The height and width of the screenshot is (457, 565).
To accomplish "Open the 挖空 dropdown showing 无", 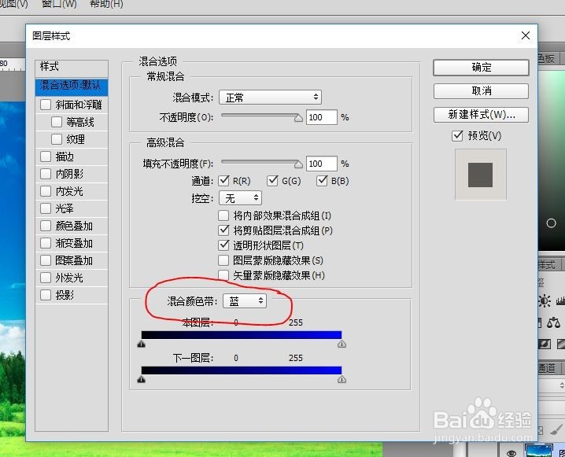I will (x=240, y=197).
